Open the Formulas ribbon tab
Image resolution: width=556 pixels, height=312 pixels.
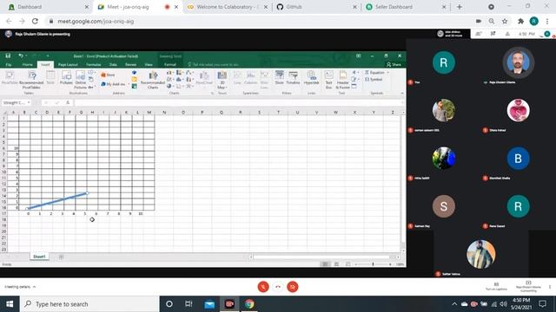(93, 64)
